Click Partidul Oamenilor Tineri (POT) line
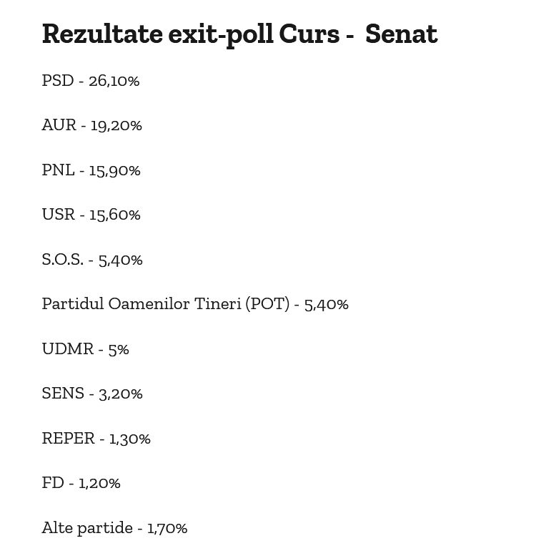This screenshot has height=556, width=541. [x=195, y=304]
